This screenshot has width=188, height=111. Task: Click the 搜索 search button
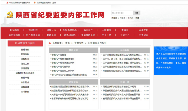point(137,13)
